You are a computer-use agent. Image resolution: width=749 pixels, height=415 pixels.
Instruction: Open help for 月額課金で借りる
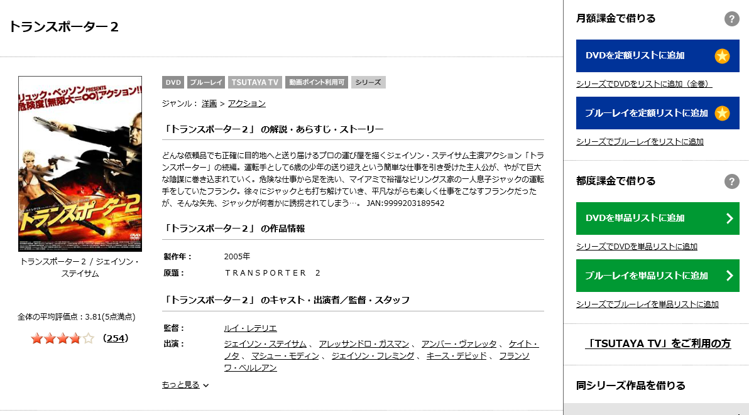[x=731, y=19]
